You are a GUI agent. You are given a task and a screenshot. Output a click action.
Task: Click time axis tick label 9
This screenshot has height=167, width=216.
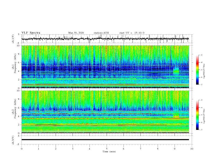pyautogui.click(x=175, y=149)
